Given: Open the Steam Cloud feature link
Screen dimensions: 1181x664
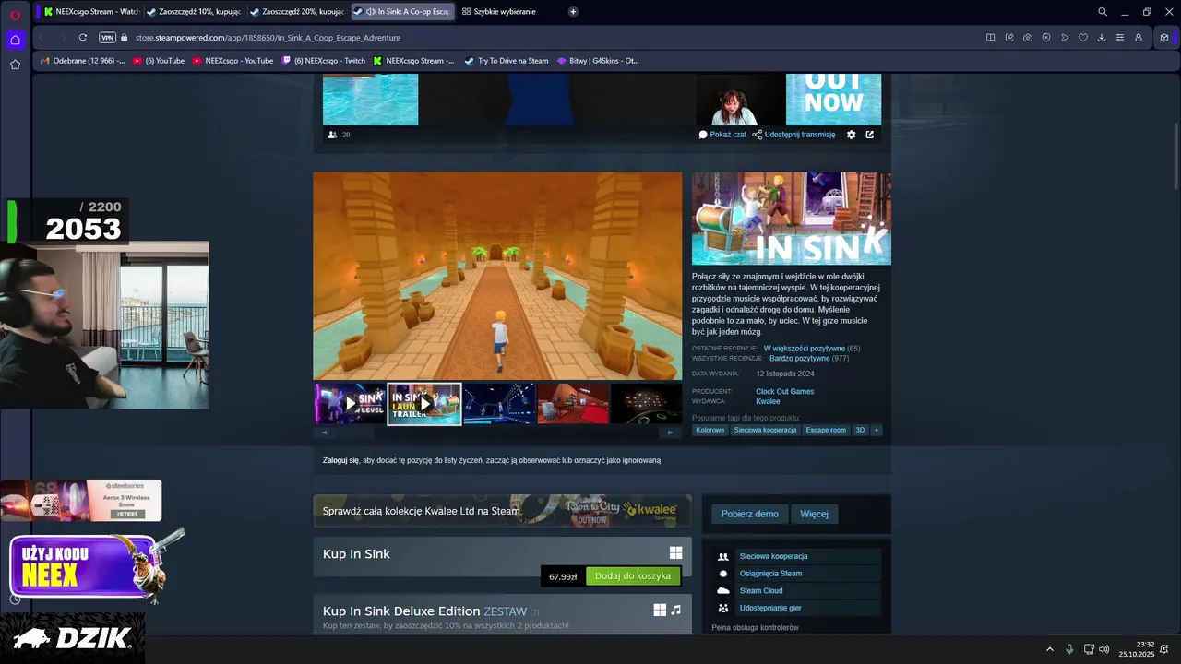Looking at the screenshot, I should pyautogui.click(x=761, y=590).
